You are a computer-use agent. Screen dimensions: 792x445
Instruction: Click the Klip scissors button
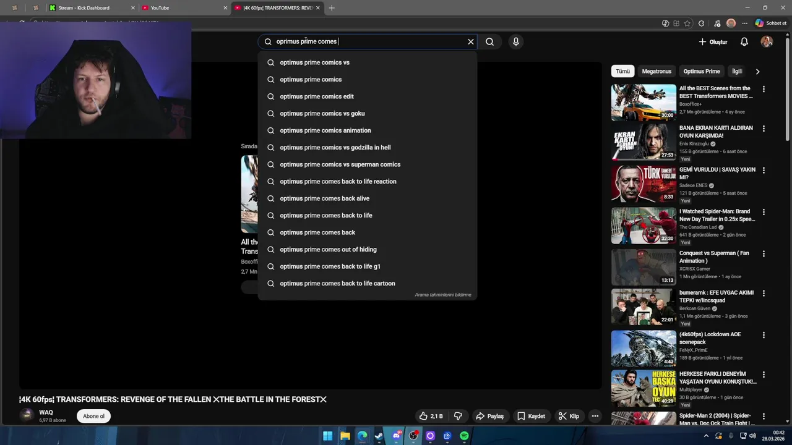coord(569,416)
